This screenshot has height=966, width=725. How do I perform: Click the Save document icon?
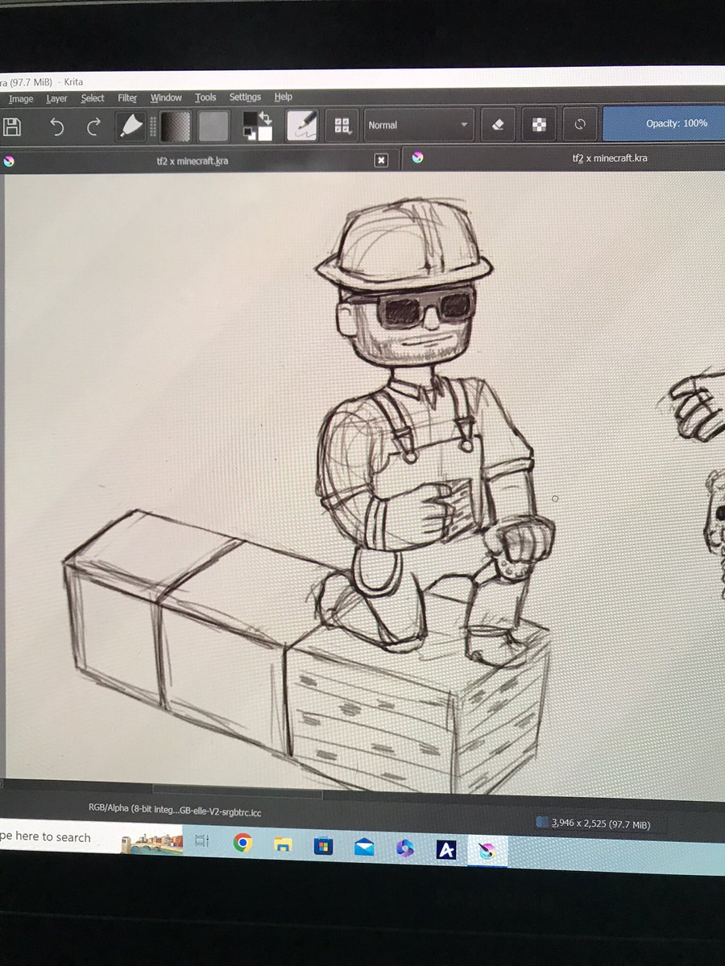click(11, 126)
